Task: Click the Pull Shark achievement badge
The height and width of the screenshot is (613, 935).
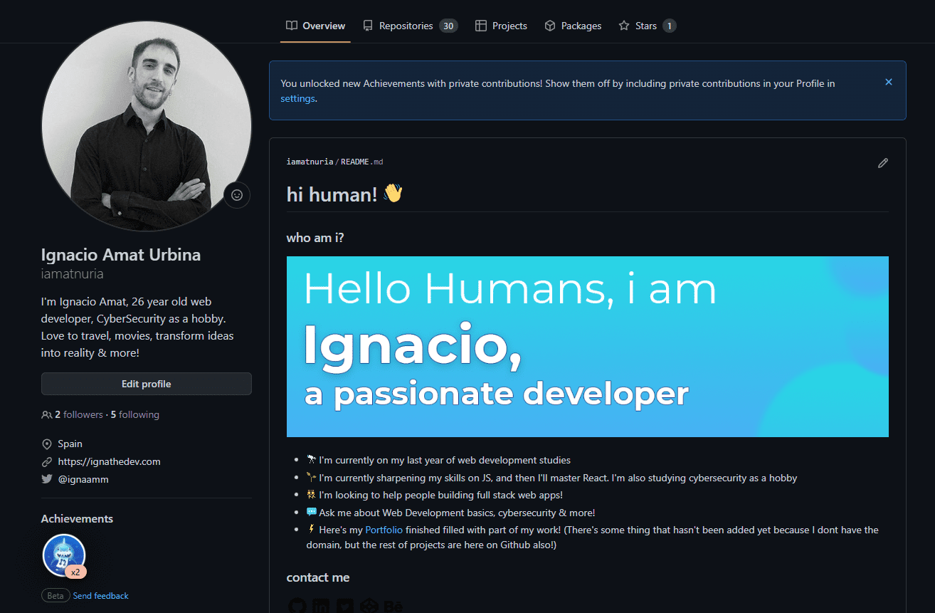Action: (x=64, y=555)
